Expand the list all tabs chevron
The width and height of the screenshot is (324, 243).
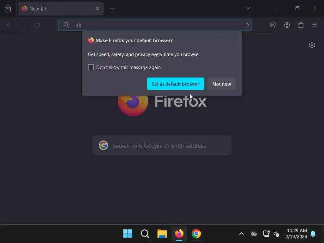248,8
